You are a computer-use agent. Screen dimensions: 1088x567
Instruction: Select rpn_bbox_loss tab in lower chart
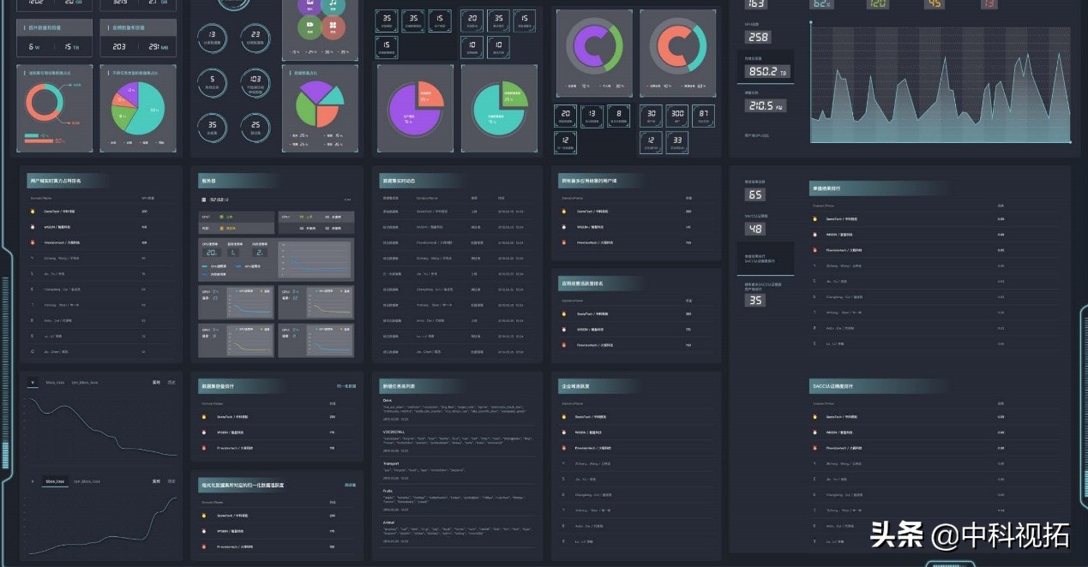point(87,482)
